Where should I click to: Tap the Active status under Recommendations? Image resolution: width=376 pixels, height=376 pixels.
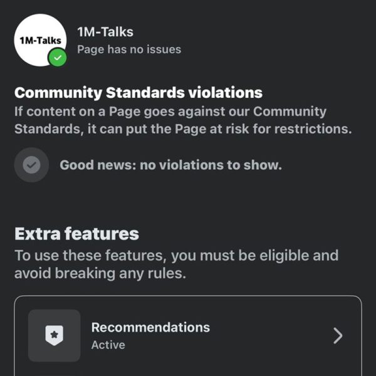pyautogui.click(x=108, y=345)
